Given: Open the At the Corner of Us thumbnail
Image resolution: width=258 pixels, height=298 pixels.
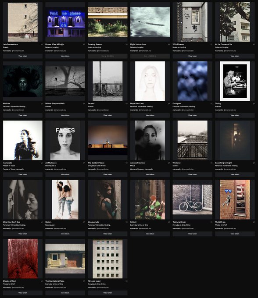Looking at the screenshot, I should (x=235, y=22).
